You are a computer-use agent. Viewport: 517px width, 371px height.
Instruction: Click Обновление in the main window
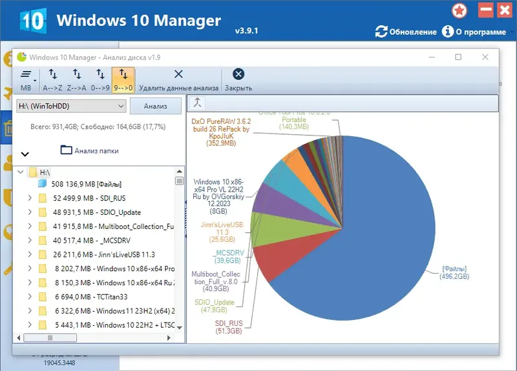pyautogui.click(x=406, y=32)
